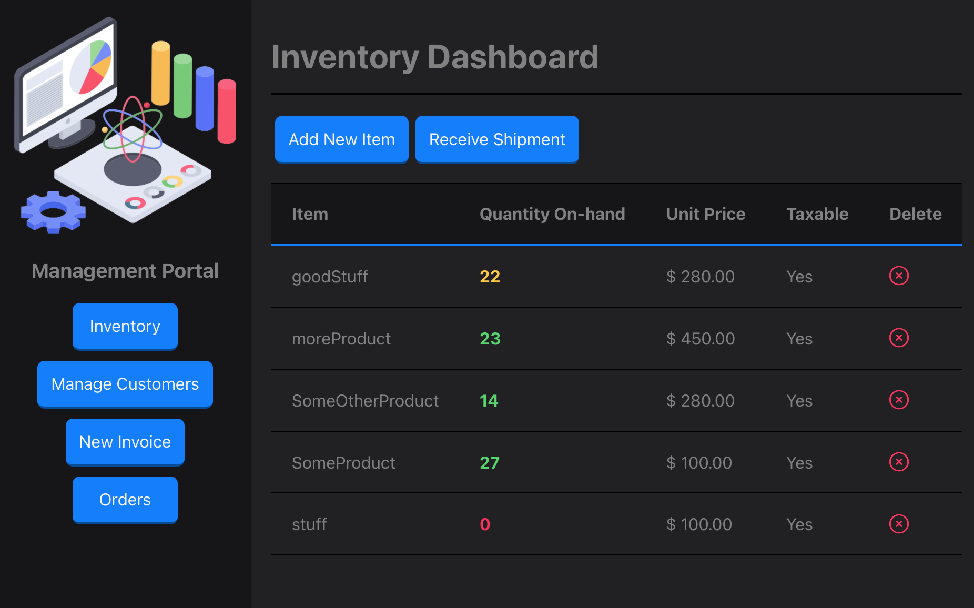Click the gear in the sidebar illustration
Screen dimensions: 974x608
click(x=53, y=211)
